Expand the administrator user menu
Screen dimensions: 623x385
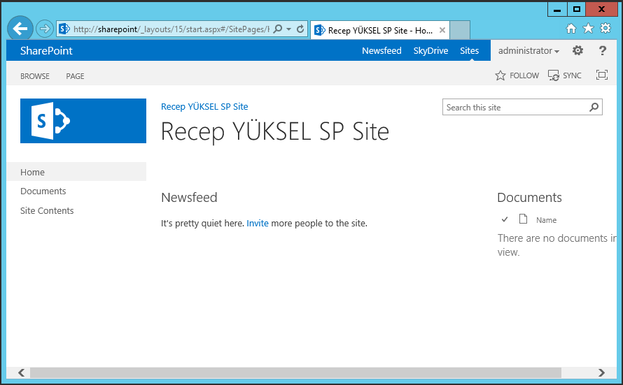pos(528,51)
